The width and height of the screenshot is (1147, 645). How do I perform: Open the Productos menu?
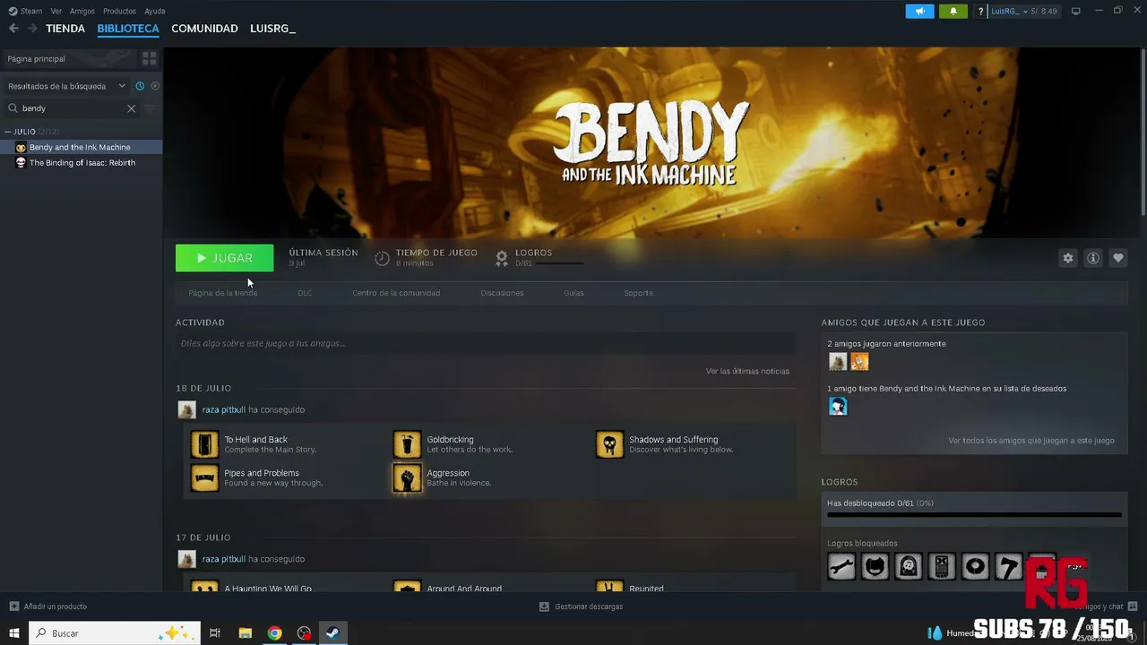point(119,11)
